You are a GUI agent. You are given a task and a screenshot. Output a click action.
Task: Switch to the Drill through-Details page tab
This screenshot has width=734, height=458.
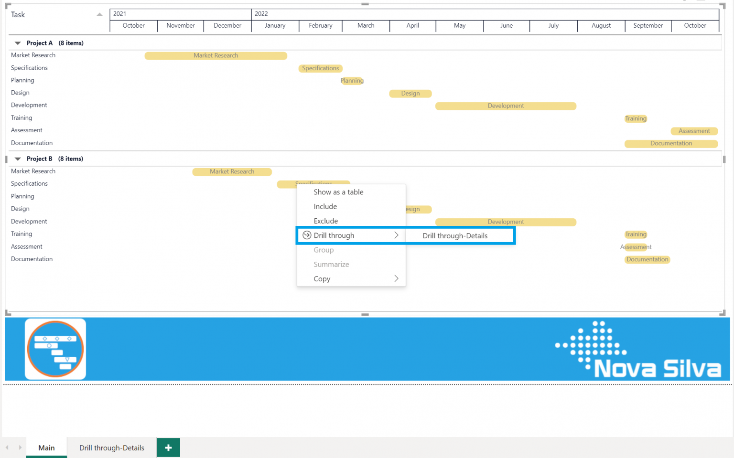[x=112, y=447]
